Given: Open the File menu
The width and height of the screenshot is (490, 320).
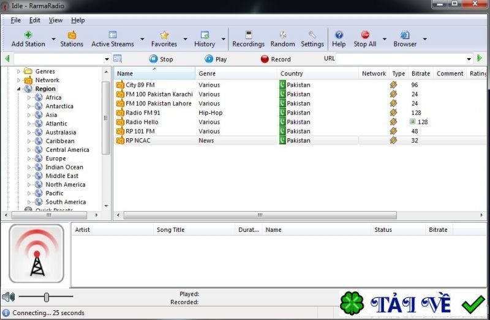Looking at the screenshot, I should click(x=16, y=20).
